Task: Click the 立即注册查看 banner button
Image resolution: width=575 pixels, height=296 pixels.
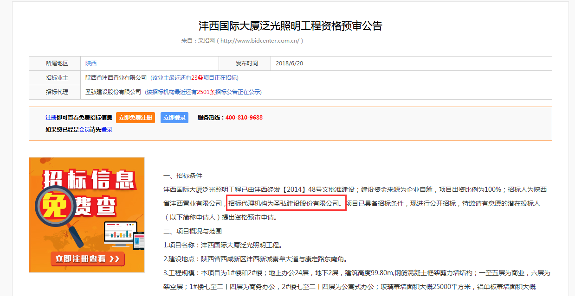Action: 87,258
